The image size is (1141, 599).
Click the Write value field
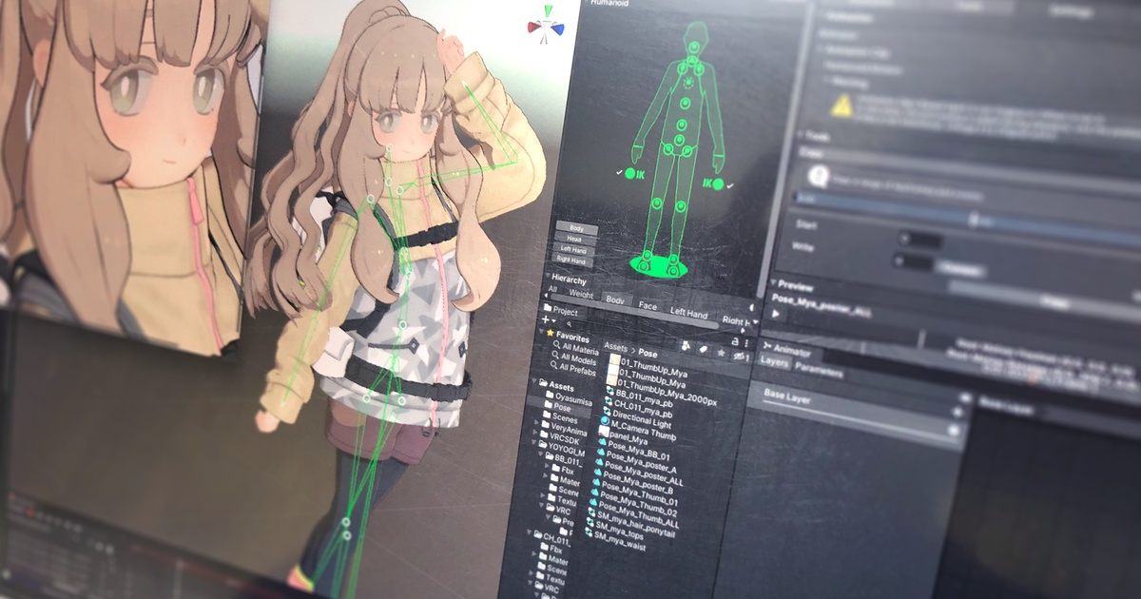[x=912, y=261]
